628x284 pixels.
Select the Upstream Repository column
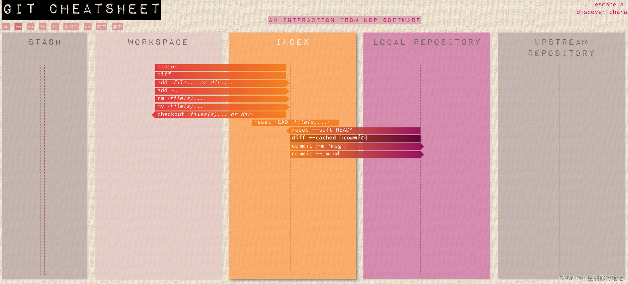coord(561,155)
